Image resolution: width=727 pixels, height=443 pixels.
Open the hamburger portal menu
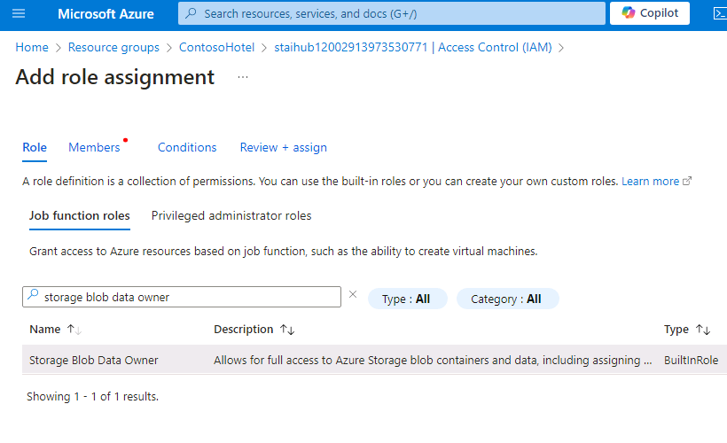coord(19,13)
